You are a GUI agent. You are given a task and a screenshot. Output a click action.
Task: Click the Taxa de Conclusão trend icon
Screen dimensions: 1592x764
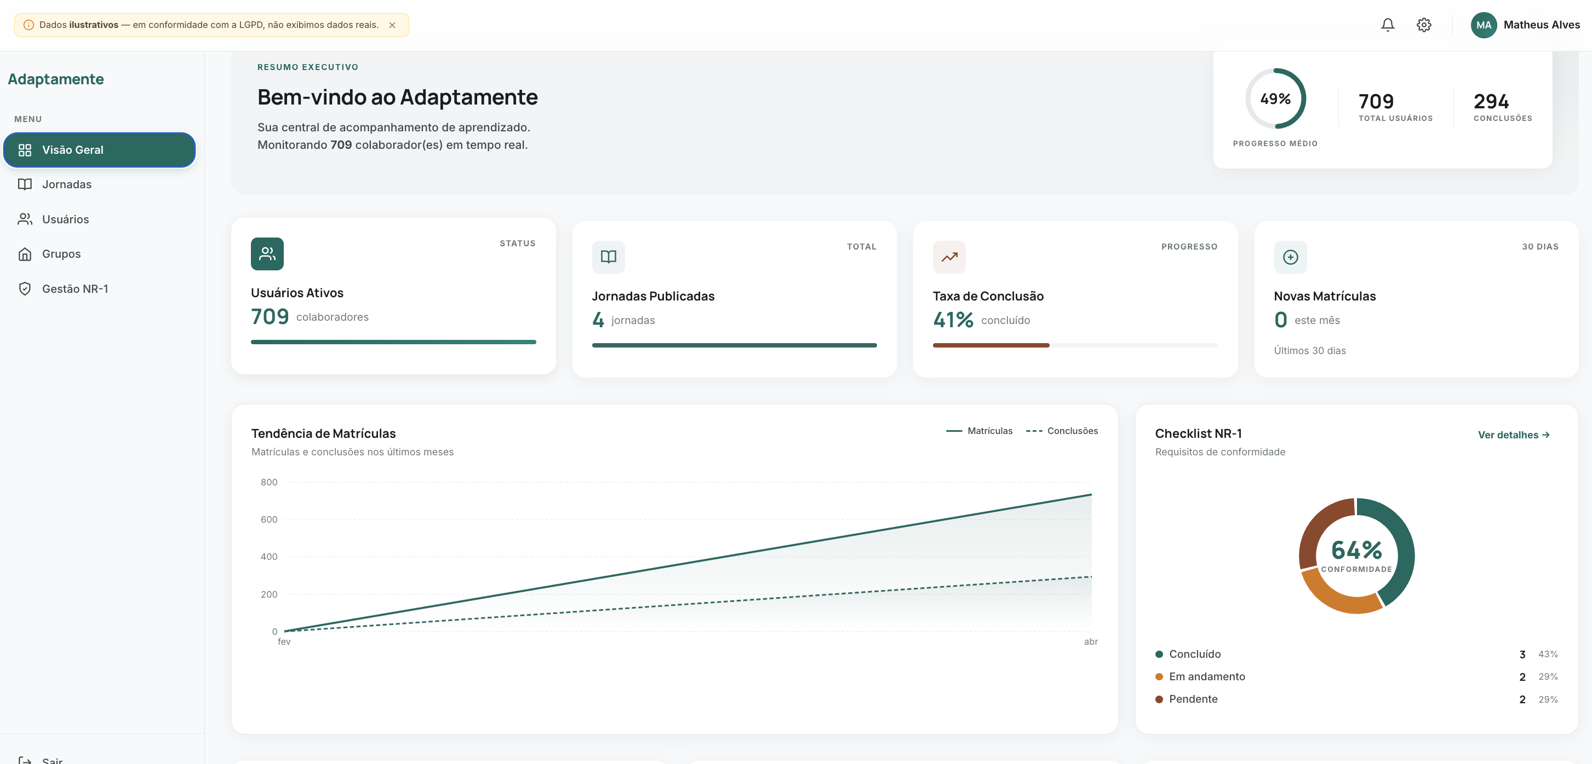pyautogui.click(x=949, y=257)
